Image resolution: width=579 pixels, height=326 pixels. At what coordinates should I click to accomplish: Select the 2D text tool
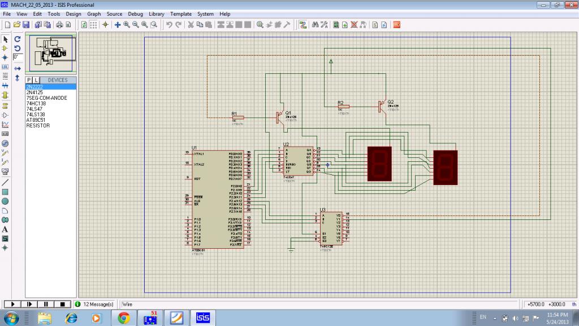pyautogui.click(x=6, y=229)
